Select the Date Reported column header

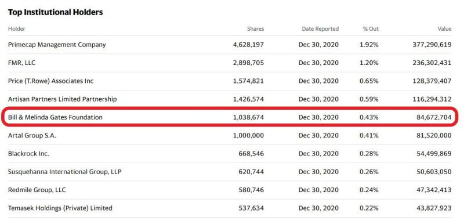pyautogui.click(x=320, y=28)
